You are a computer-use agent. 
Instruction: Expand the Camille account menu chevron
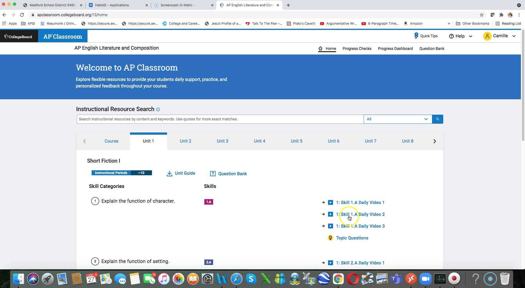[x=514, y=36]
